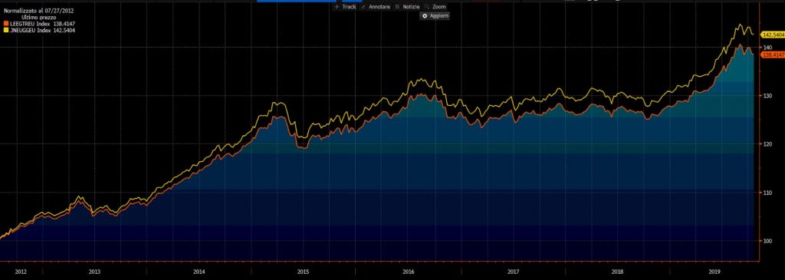Viewport: 785px width, 280px height.
Task: Select the Annotare pencil tool
Action: 376,7
